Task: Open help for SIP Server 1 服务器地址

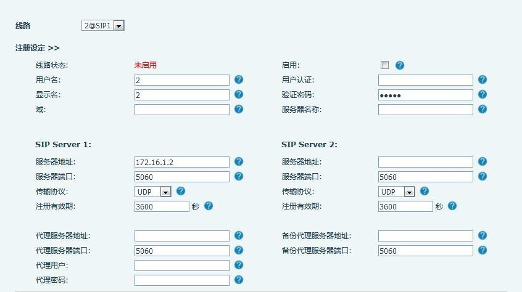Action: coord(239,161)
